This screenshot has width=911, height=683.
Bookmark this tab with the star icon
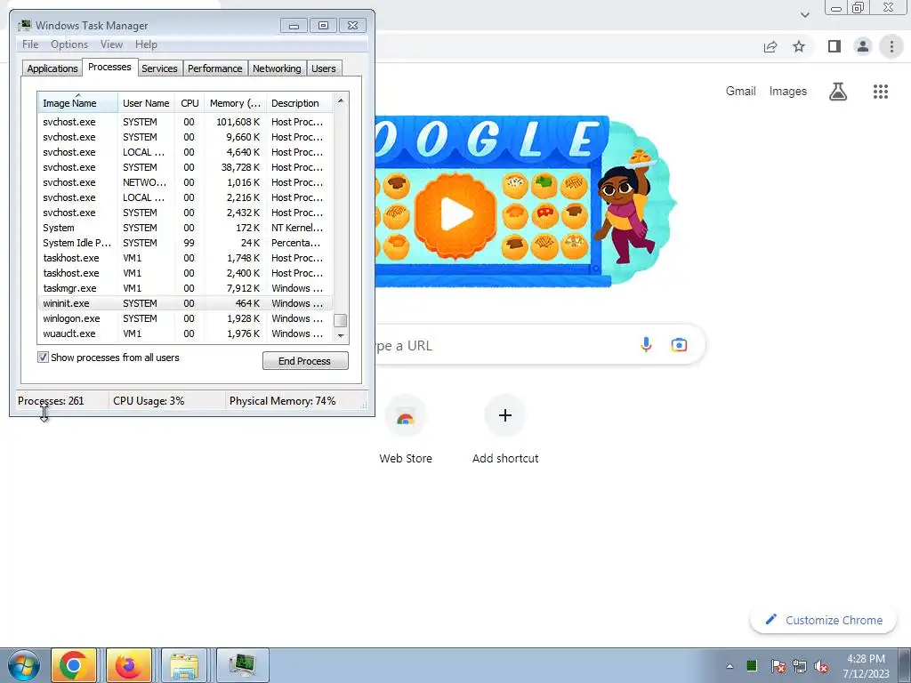pos(799,46)
